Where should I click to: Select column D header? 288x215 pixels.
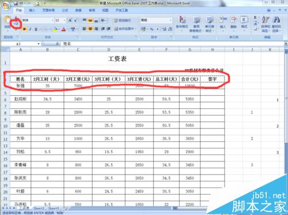point(109,50)
